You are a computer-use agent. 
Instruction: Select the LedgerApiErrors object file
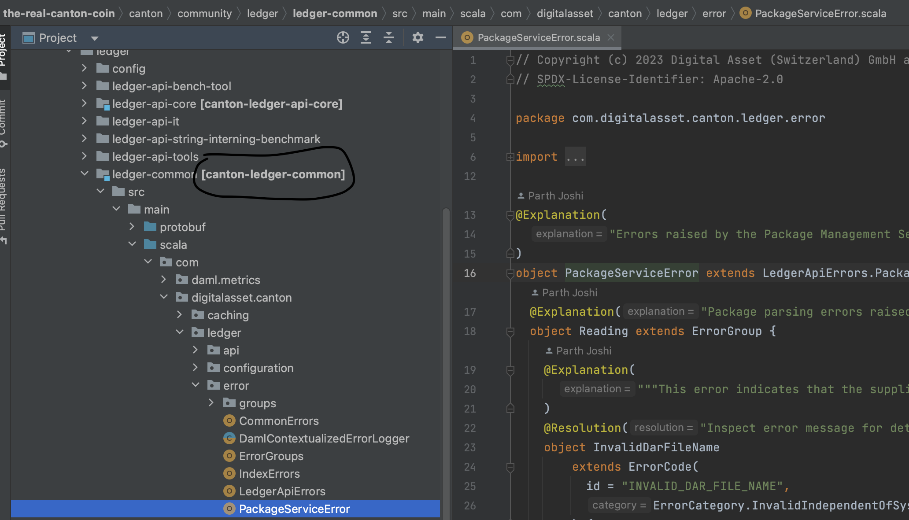pos(282,491)
